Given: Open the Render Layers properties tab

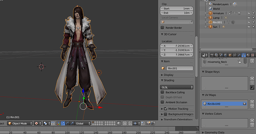Looking at the screenshot, I should [216, 55].
